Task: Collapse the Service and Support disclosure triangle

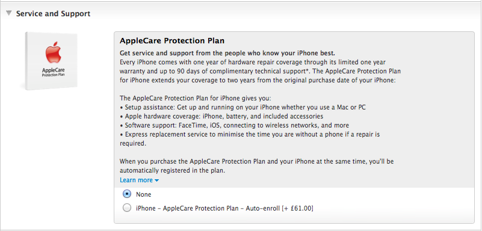Action: (x=9, y=13)
